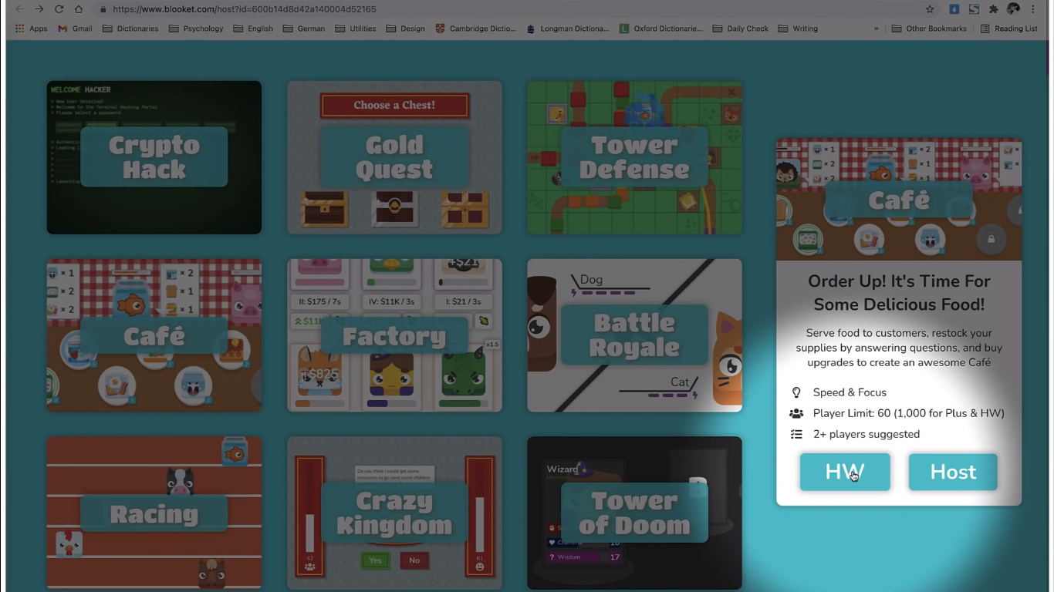
Task: Open the English bookmarks folder
Action: [253, 29]
